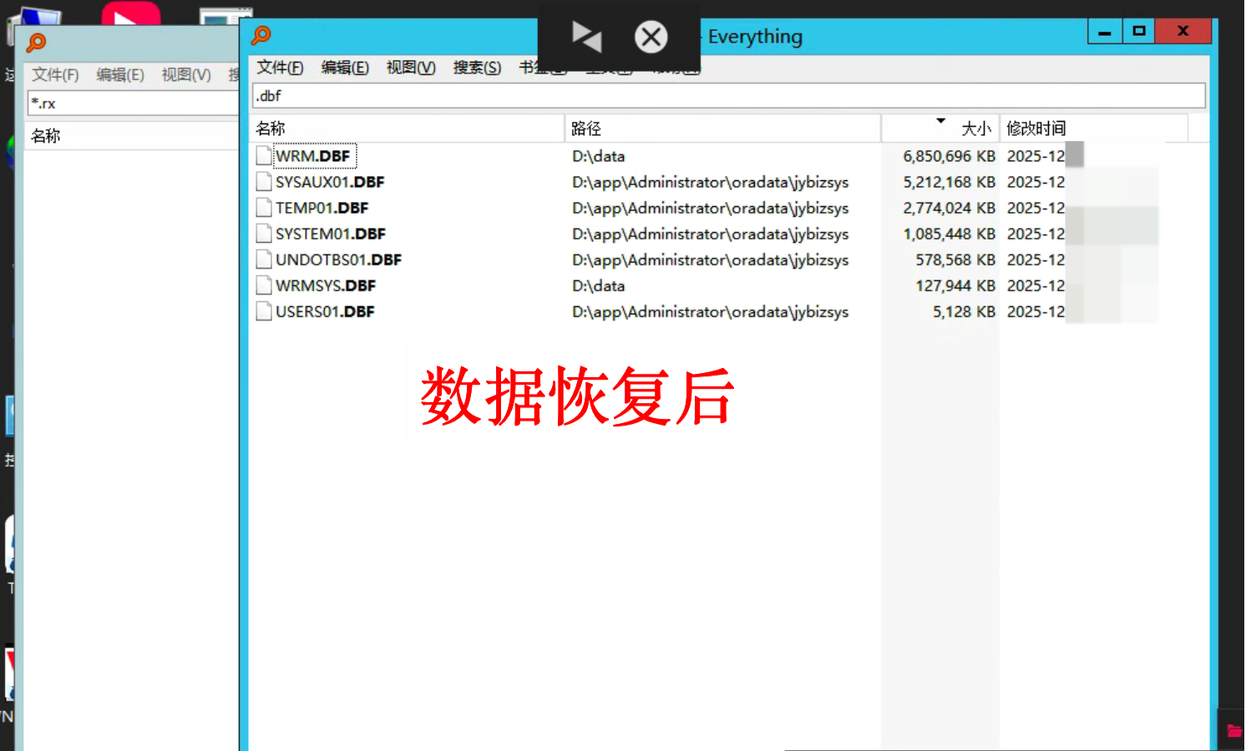The height and width of the screenshot is (751, 1256).
Task: Click the SYSTEM01.DBF file icon
Action: 264,234
